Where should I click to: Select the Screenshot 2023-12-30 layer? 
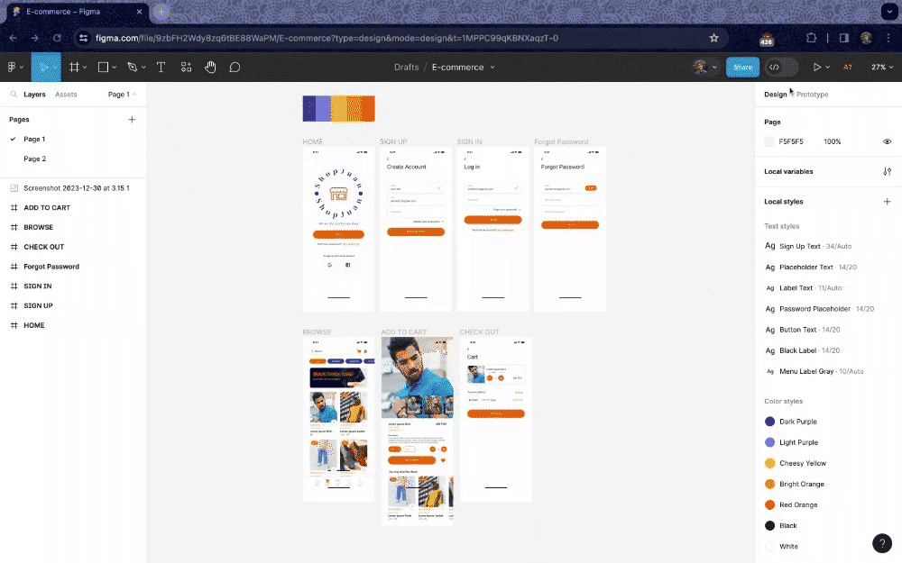click(x=77, y=188)
